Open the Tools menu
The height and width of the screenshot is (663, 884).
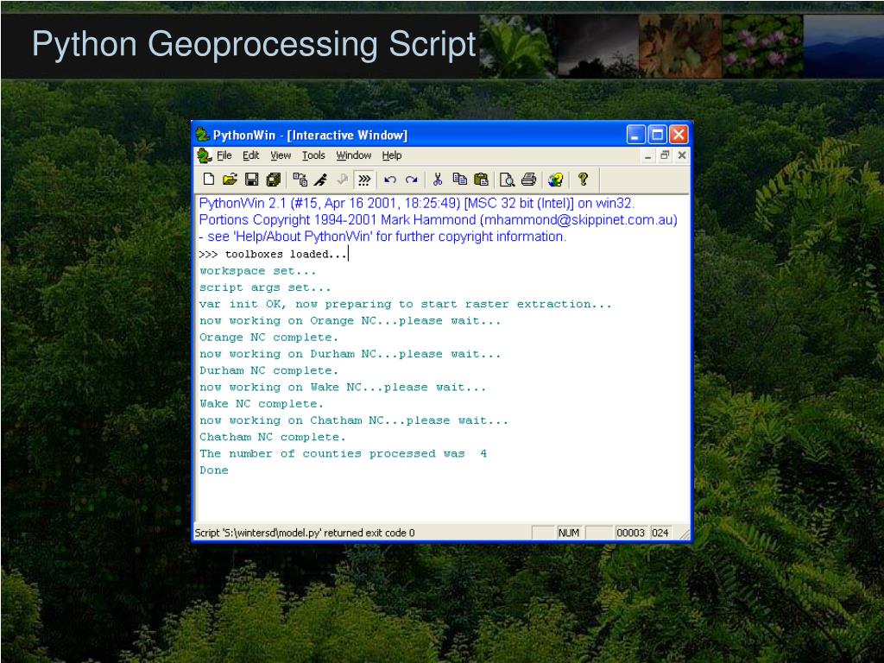(x=313, y=155)
